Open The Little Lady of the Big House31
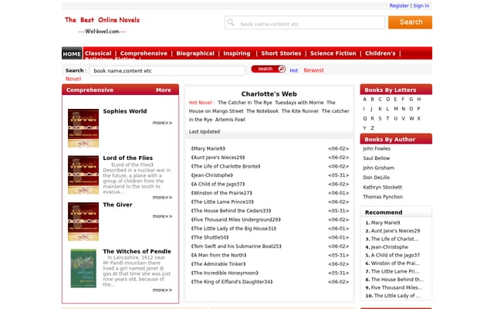 [233, 229]
